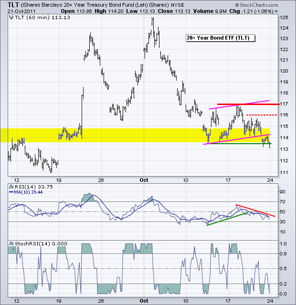Viewport: 296px width, 305px height.
Task: Click the 125 price axis label
Action: pyautogui.click(x=284, y=18)
